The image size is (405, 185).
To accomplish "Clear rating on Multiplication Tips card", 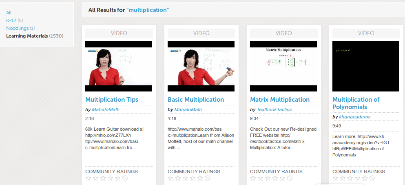I will pos(125,178).
